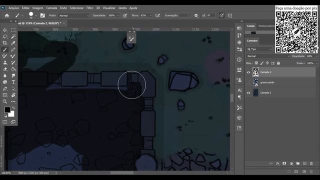Select the Pen tool
This screenshot has height=180, width=320.
coord(5,89)
